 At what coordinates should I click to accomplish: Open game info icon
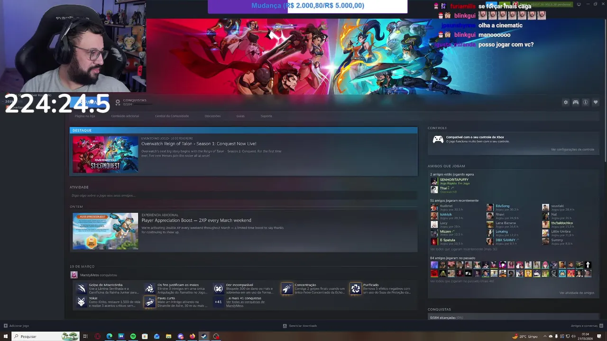coord(586,102)
